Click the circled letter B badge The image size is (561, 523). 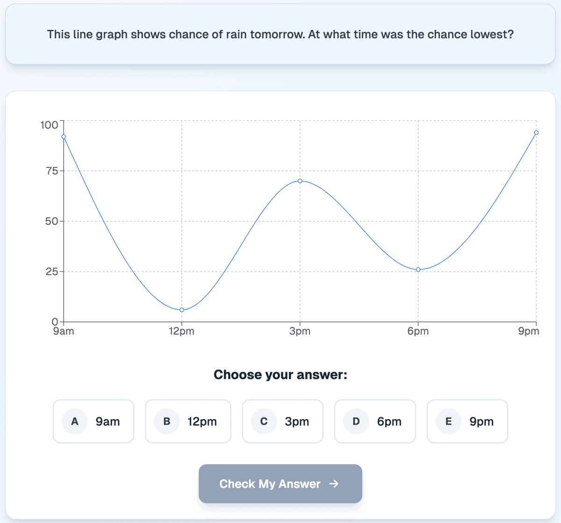[x=167, y=421]
